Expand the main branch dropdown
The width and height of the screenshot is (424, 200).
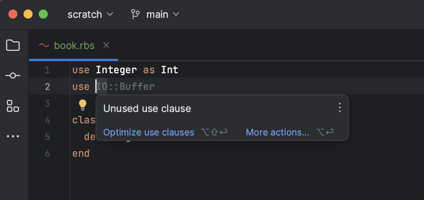[163, 14]
